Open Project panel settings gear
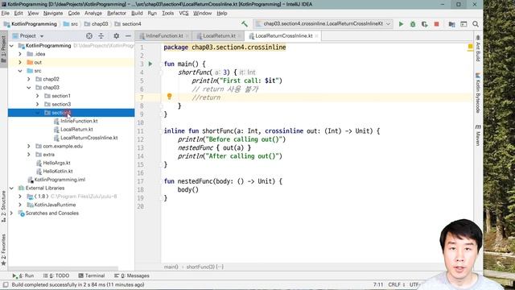 tap(116, 35)
